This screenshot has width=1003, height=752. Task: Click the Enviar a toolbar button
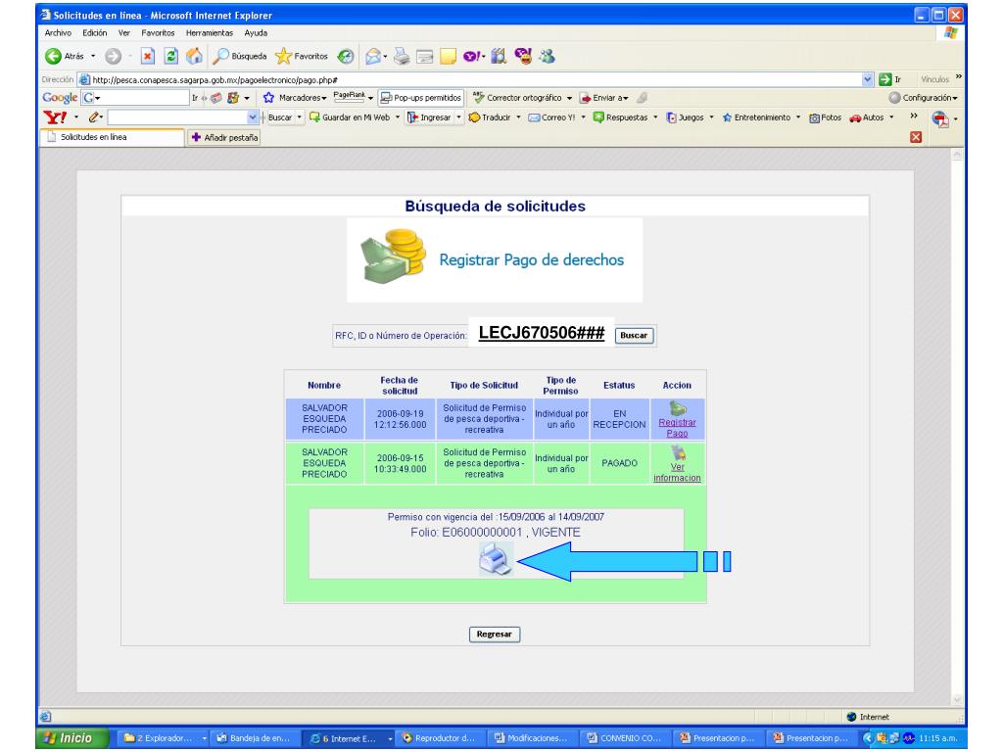(603, 98)
